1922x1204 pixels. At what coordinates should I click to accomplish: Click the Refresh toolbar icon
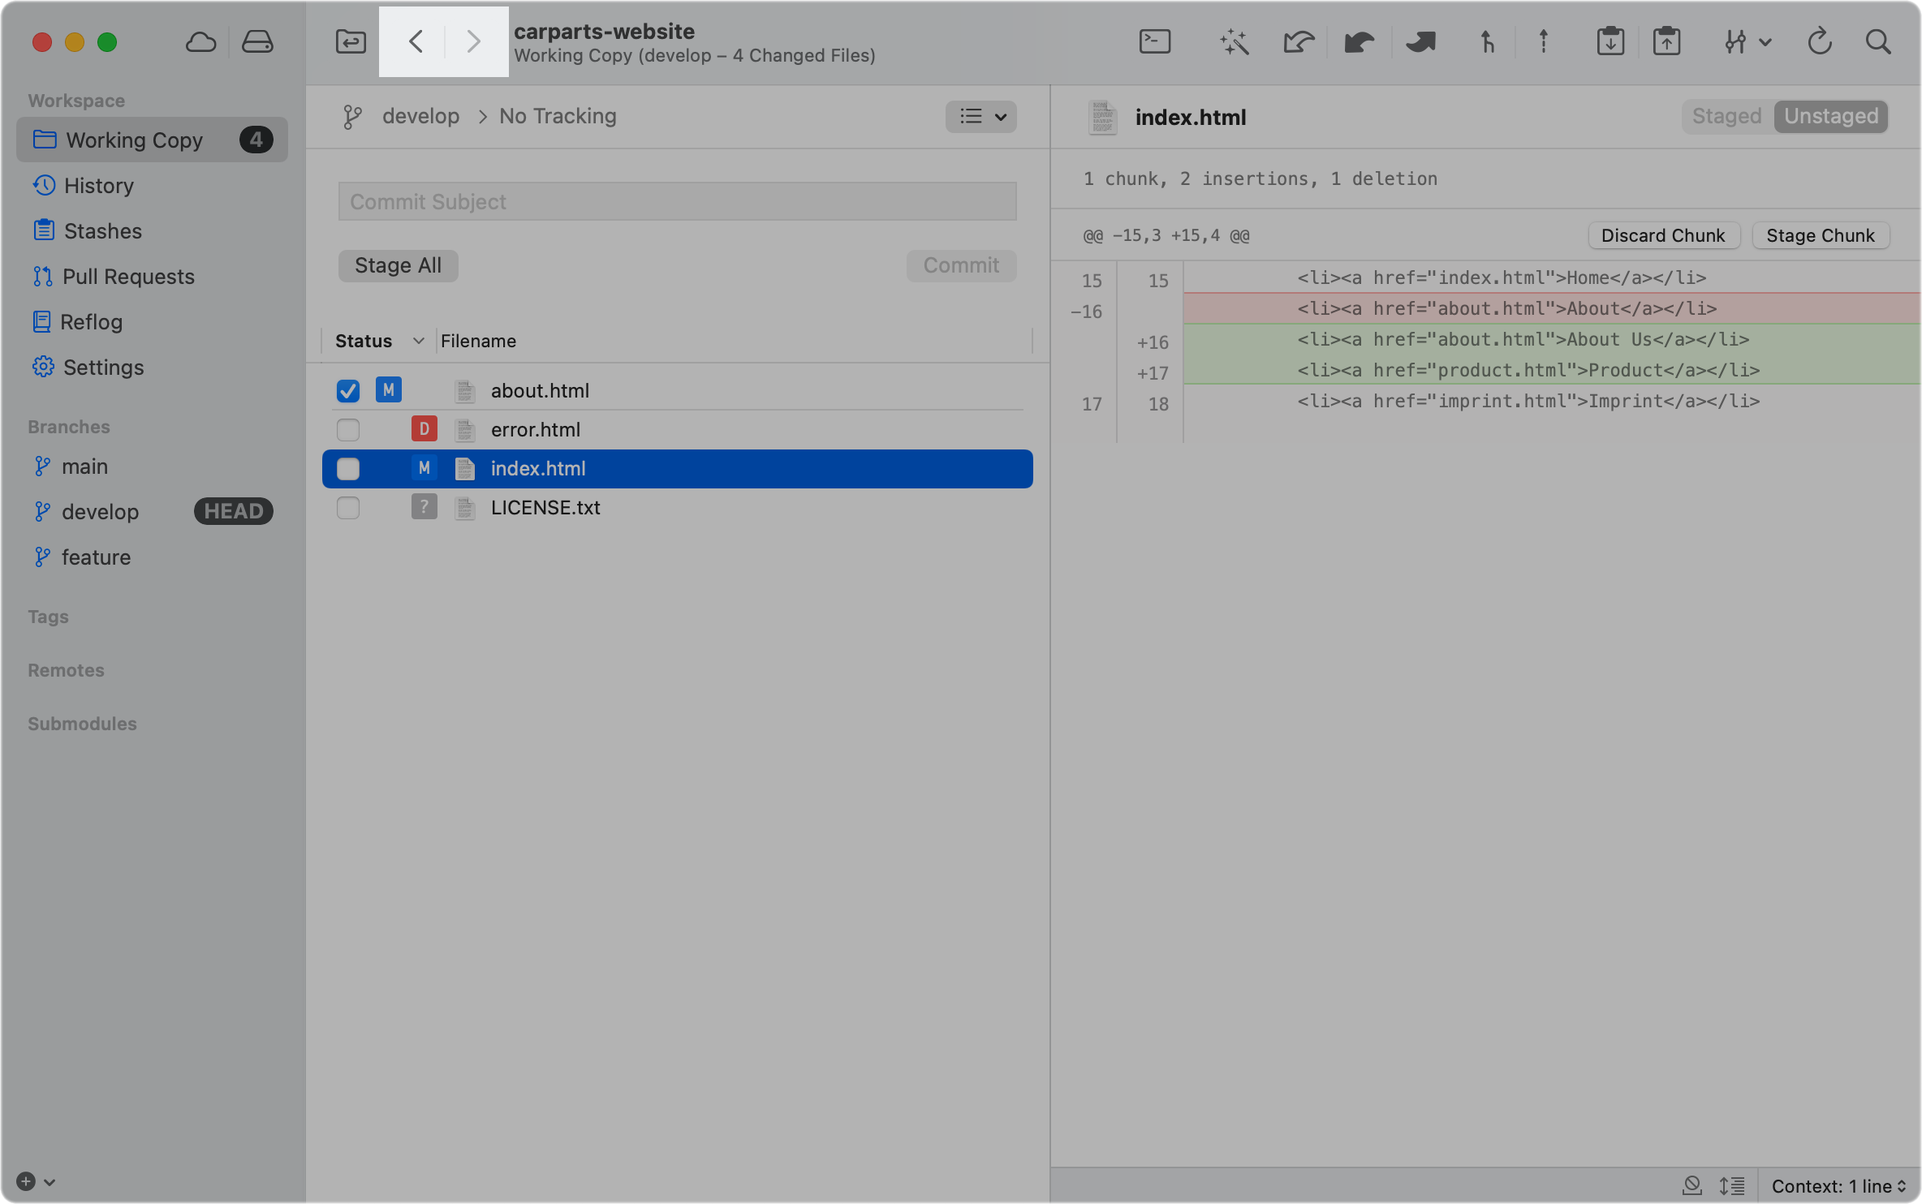point(1819,41)
